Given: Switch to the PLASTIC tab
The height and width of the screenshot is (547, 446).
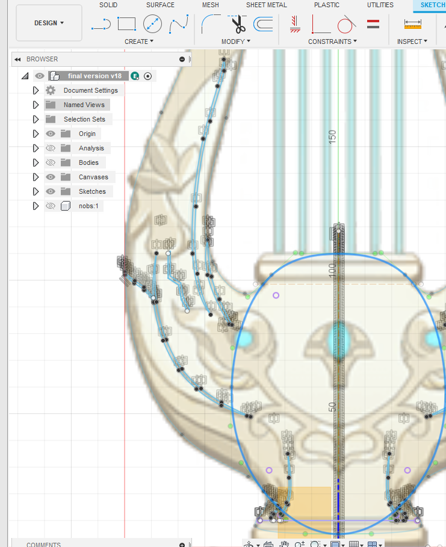Looking at the screenshot, I should 327,5.
